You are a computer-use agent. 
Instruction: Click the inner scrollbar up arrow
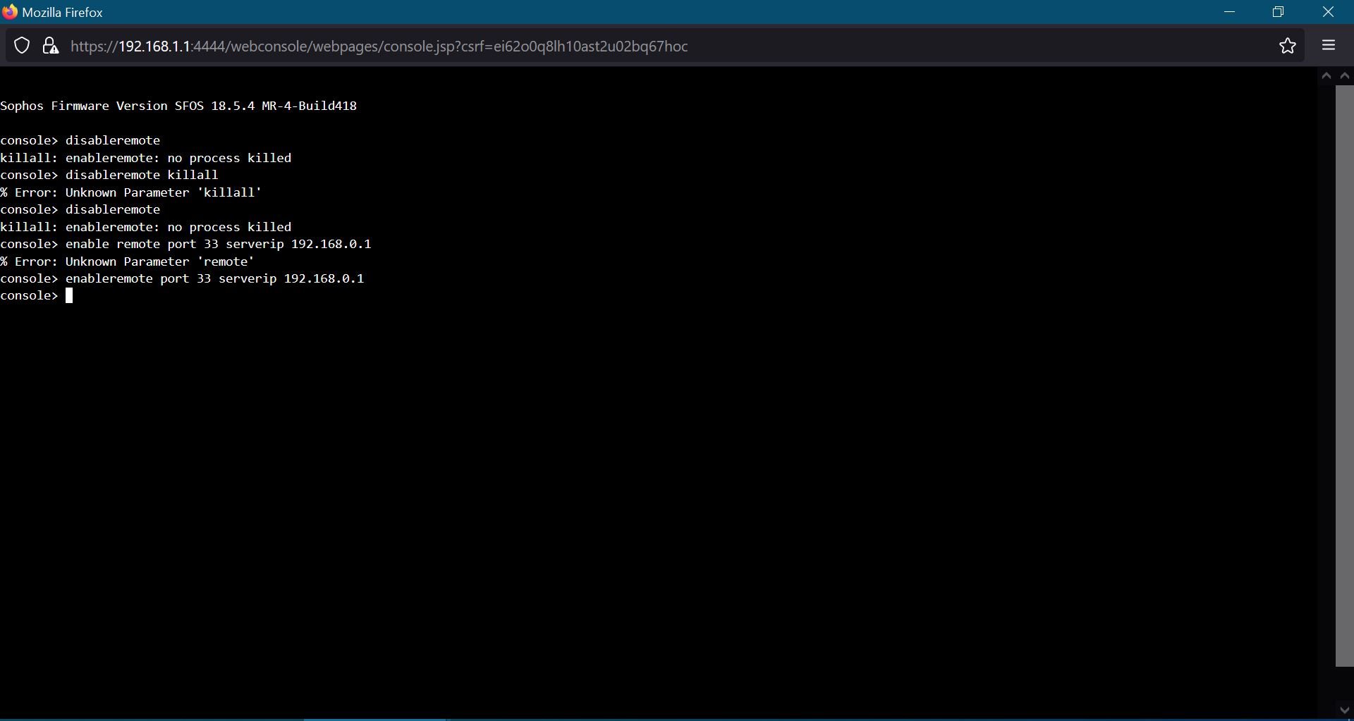point(1326,76)
